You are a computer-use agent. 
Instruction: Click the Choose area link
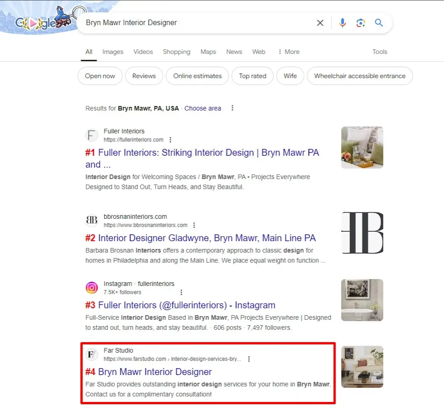coord(203,108)
